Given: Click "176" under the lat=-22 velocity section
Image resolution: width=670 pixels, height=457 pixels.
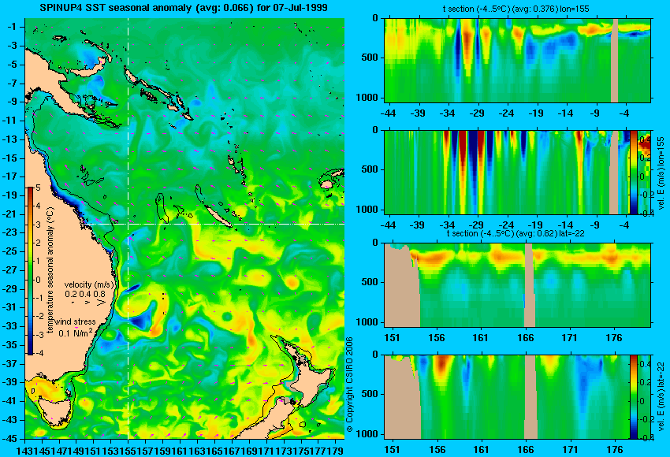Looking at the screenshot, I should pos(616,449).
